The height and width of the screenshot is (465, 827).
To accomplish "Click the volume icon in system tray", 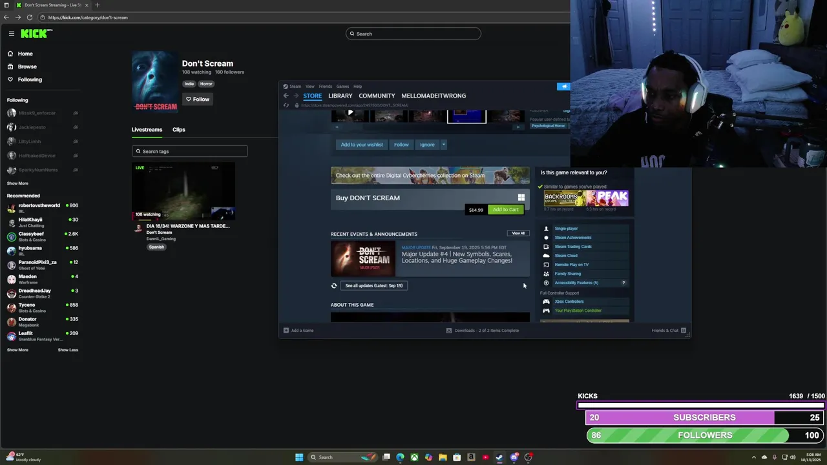I will (793, 457).
